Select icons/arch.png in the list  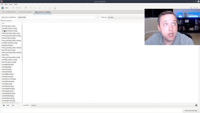7,72
